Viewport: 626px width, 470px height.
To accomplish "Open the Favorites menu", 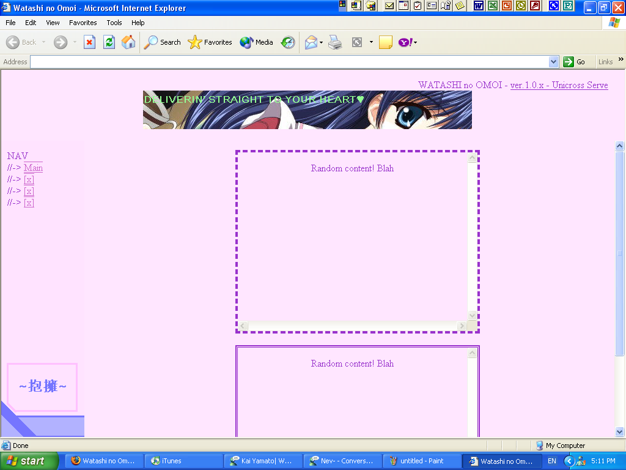I will click(83, 23).
